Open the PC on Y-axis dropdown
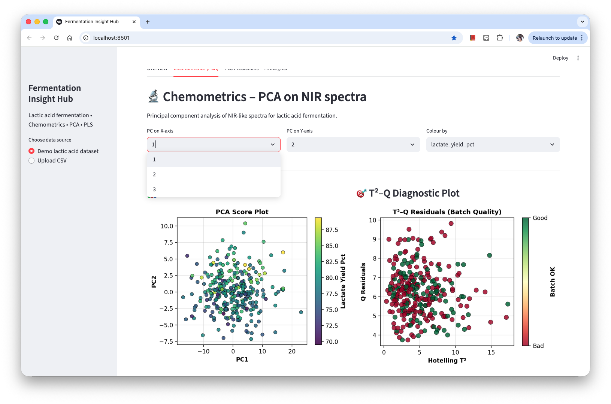Image resolution: width=611 pixels, height=404 pixels. point(353,145)
